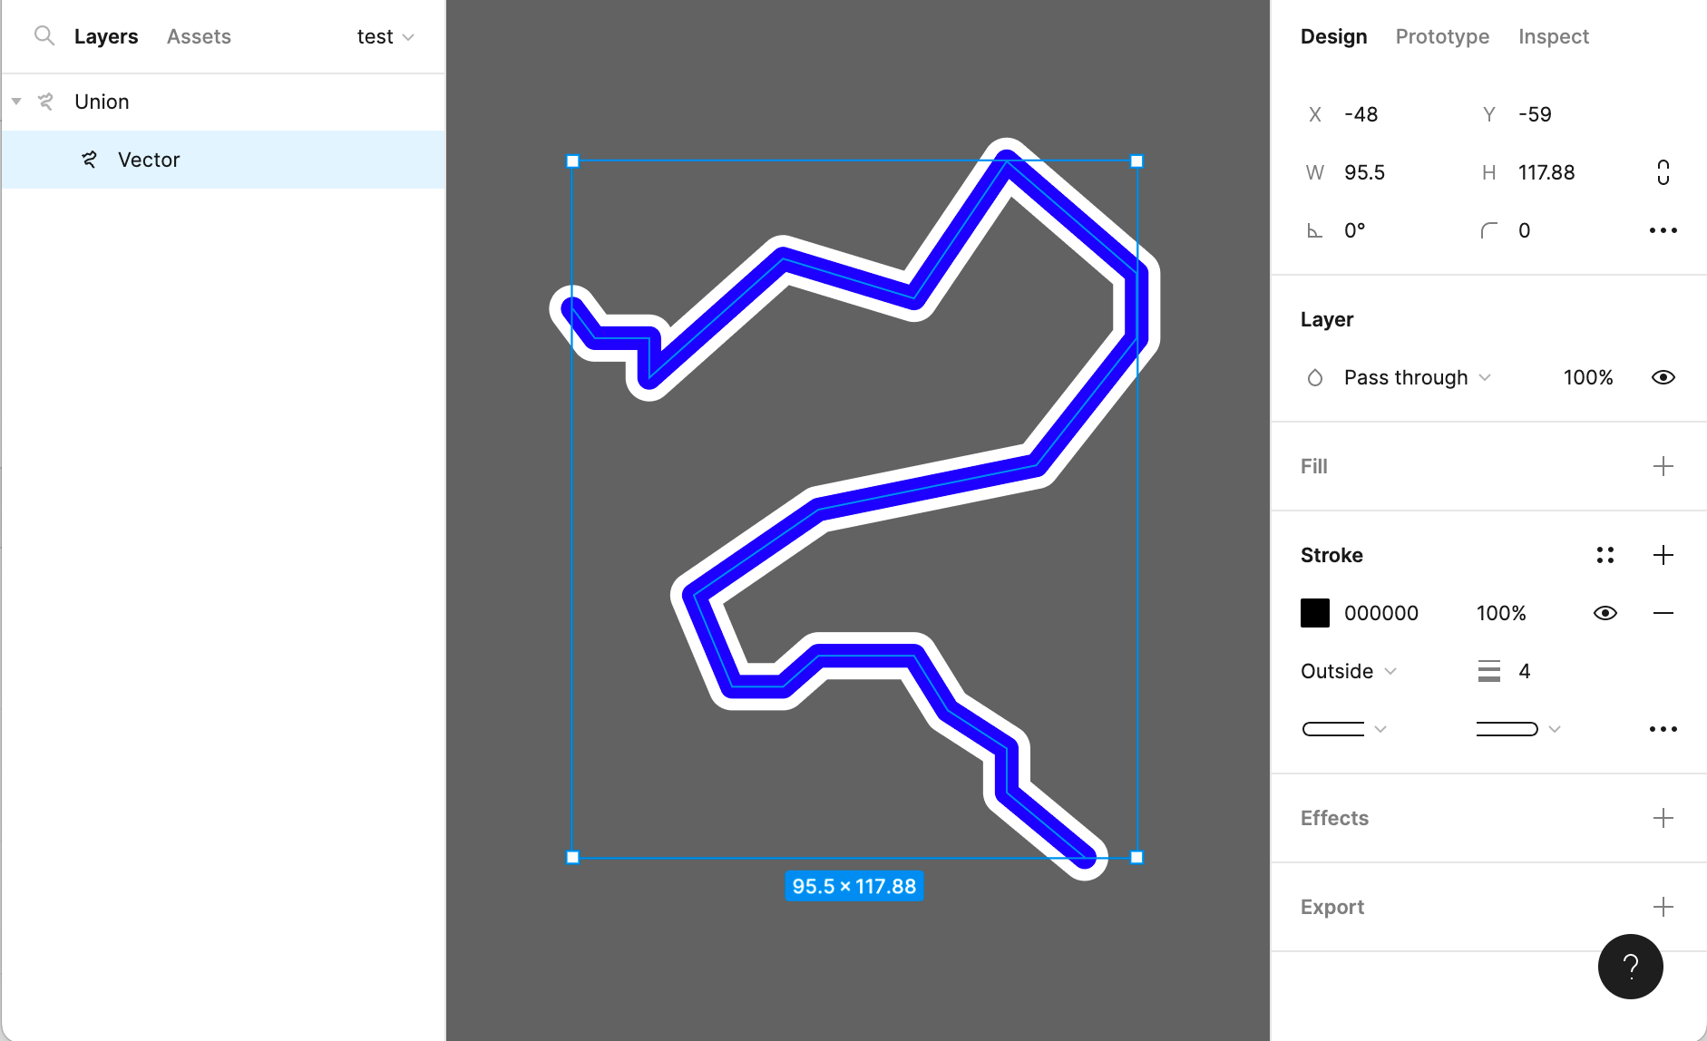Click the Fill section header
1707x1041 pixels.
[1313, 466]
